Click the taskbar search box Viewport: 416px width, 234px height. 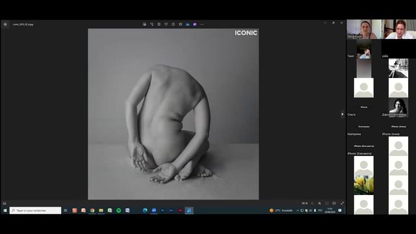click(35, 211)
